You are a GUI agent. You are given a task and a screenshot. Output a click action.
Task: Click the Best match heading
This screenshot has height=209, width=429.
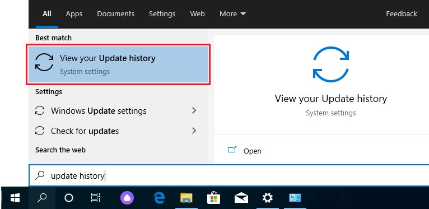click(x=53, y=38)
